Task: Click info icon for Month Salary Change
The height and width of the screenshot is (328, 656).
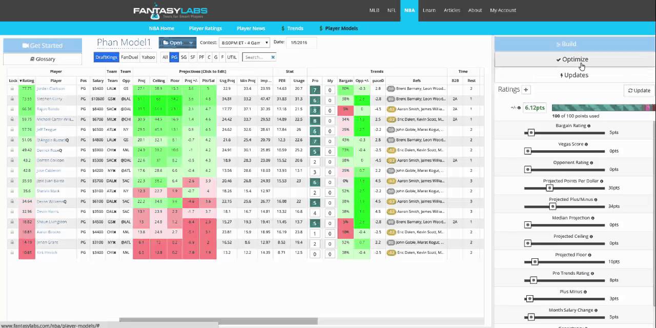Action: click(x=596, y=311)
